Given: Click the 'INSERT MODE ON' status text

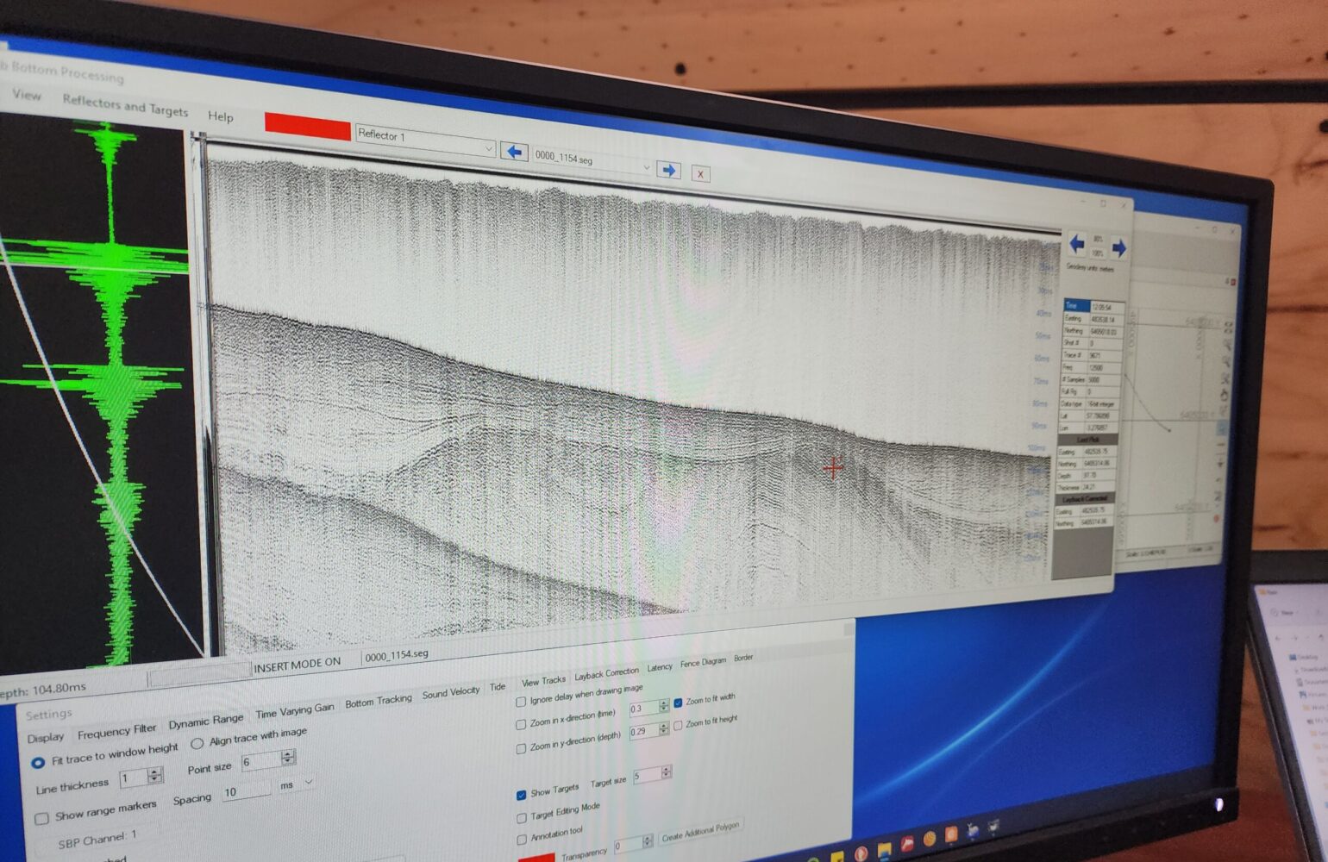Looking at the screenshot, I should [298, 665].
